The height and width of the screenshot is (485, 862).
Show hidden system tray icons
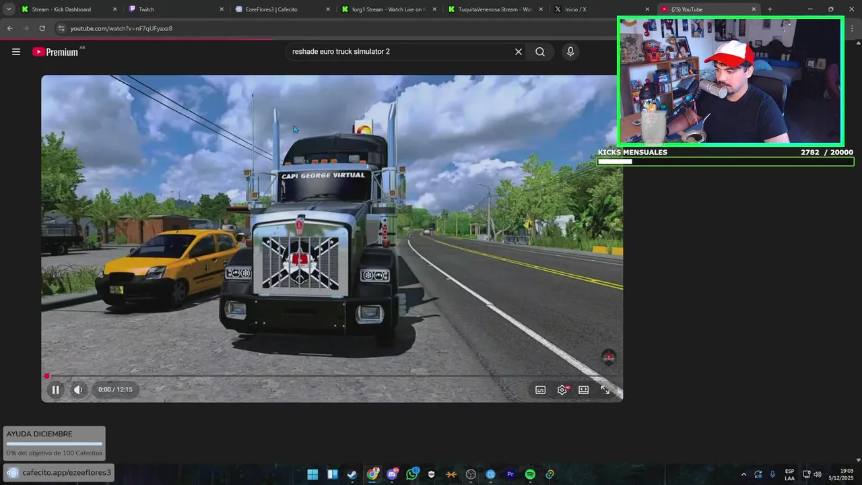743,474
